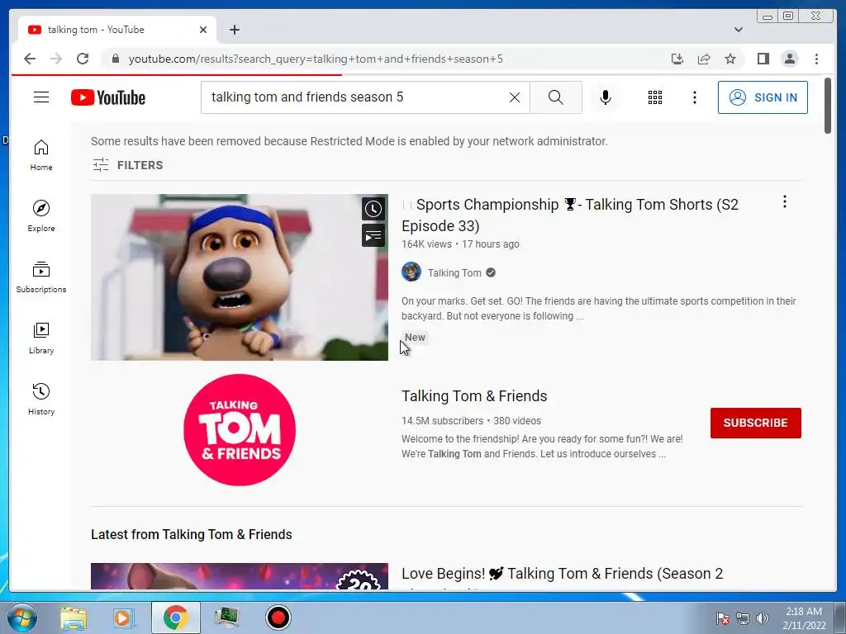Open the network tray icon
The height and width of the screenshot is (634, 846).
tap(743, 617)
